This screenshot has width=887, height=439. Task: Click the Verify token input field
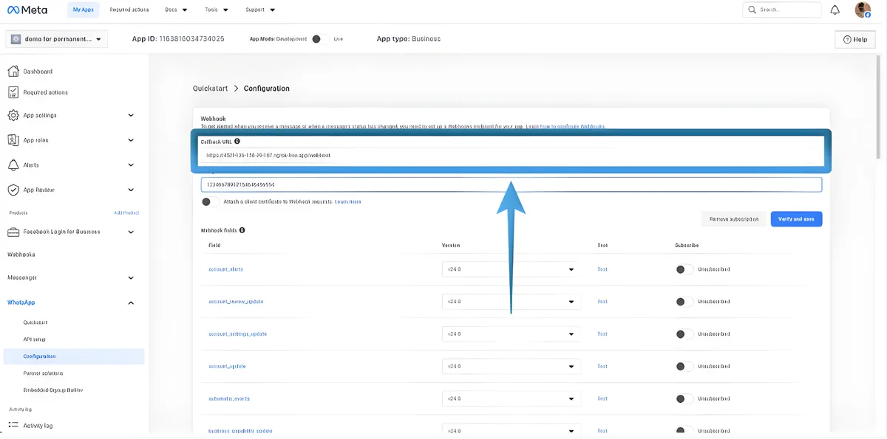[x=512, y=184]
